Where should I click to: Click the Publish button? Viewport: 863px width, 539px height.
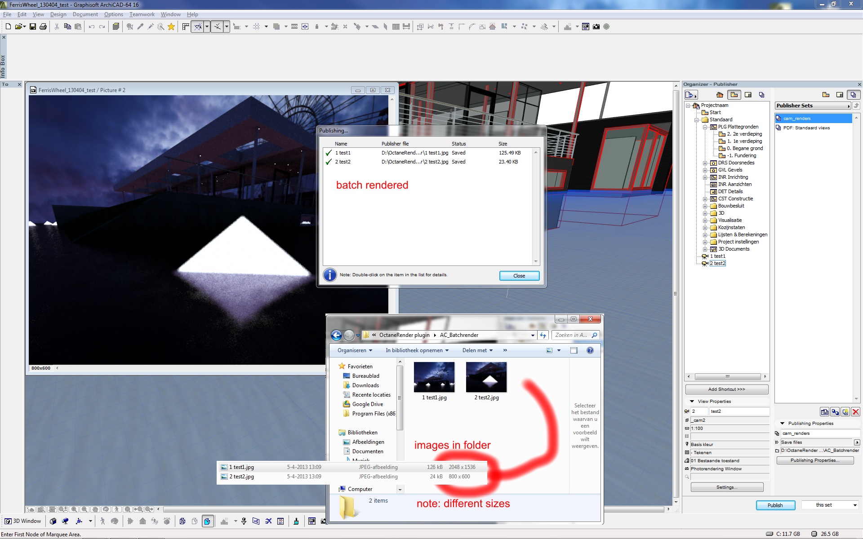pos(775,505)
